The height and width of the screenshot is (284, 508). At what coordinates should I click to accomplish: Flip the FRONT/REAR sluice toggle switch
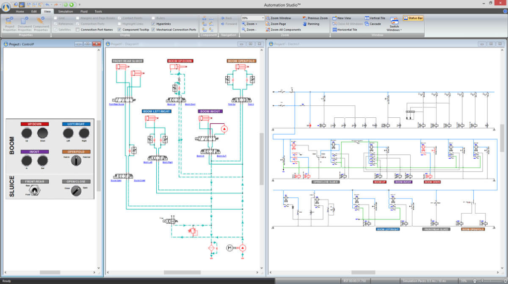(x=34, y=190)
